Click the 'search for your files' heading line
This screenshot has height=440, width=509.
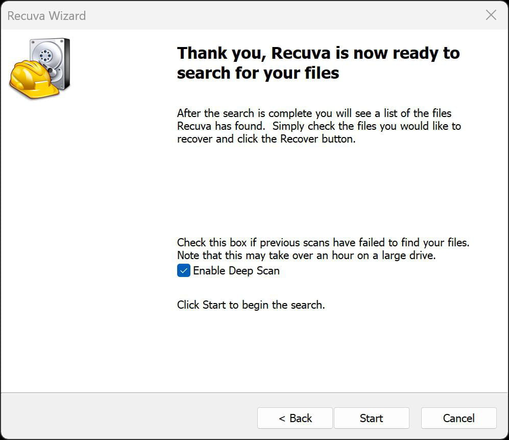pos(258,73)
